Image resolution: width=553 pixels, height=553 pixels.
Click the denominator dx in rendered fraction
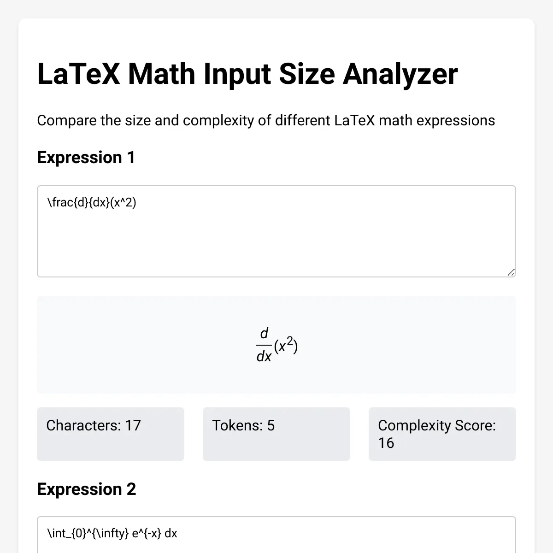tap(264, 356)
